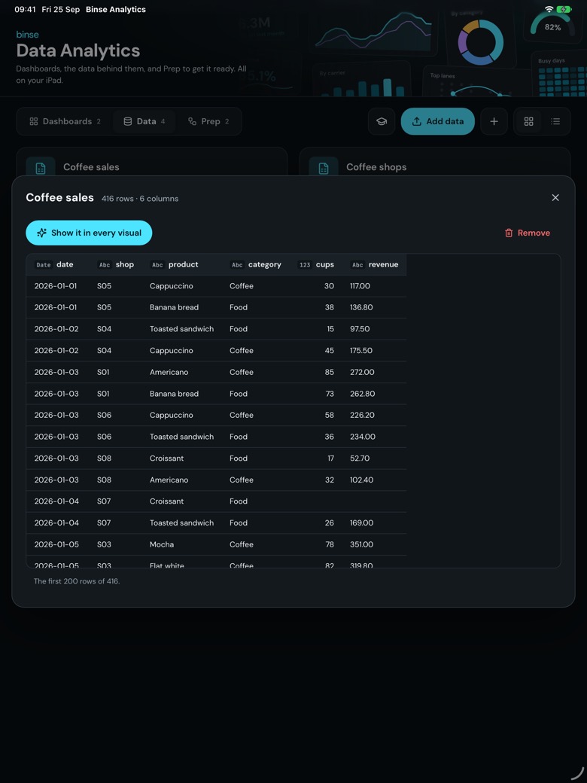Switch to list view layout
Image resolution: width=587 pixels, height=783 pixels.
555,121
